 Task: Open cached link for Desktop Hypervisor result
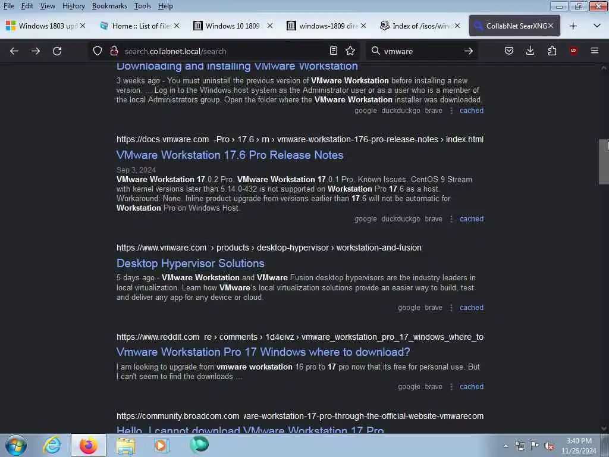click(472, 308)
